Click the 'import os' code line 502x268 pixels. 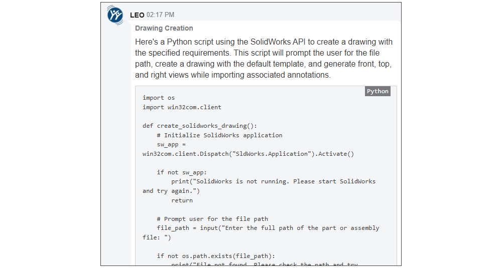(159, 98)
